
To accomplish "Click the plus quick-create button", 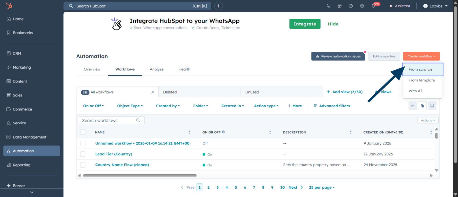I will click(x=219, y=6).
